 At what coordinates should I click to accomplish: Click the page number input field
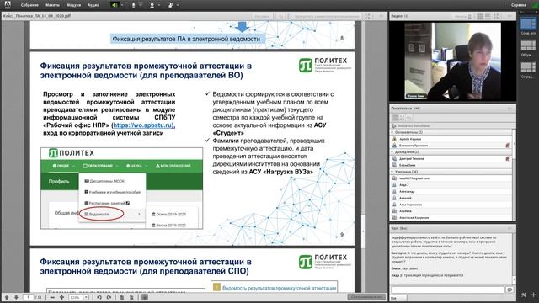28,297
